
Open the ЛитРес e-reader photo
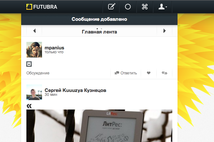99,125
